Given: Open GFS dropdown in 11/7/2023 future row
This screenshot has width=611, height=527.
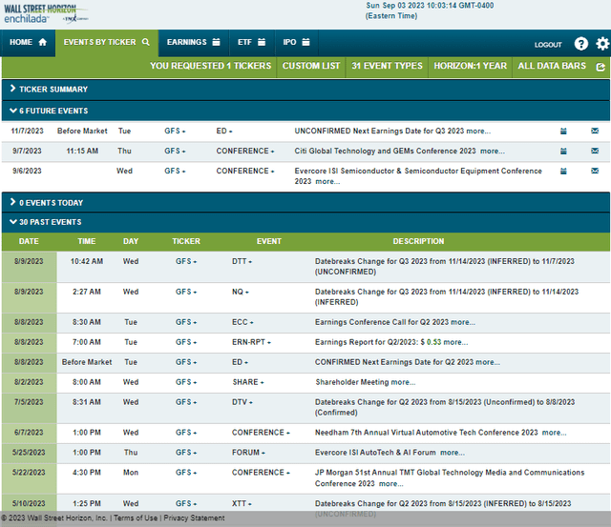Looking at the screenshot, I should coord(175,132).
